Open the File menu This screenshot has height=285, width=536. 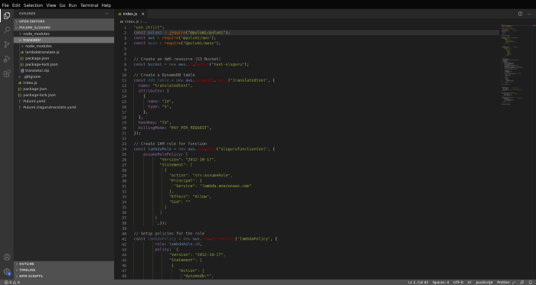coord(5,5)
